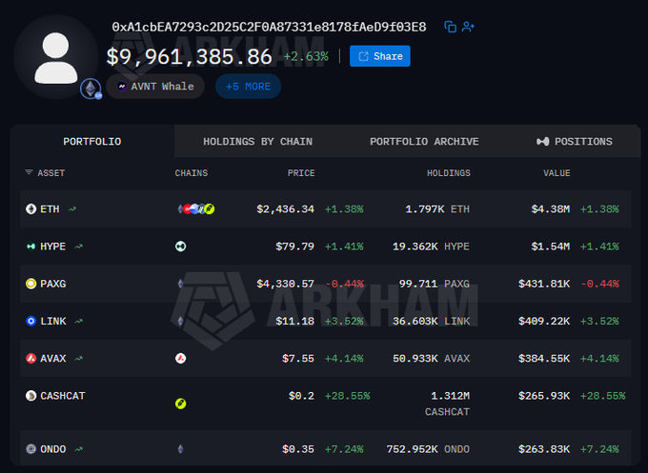Click ETH holdings 1.797K ETH
This screenshot has width=648, height=473.
(437, 209)
